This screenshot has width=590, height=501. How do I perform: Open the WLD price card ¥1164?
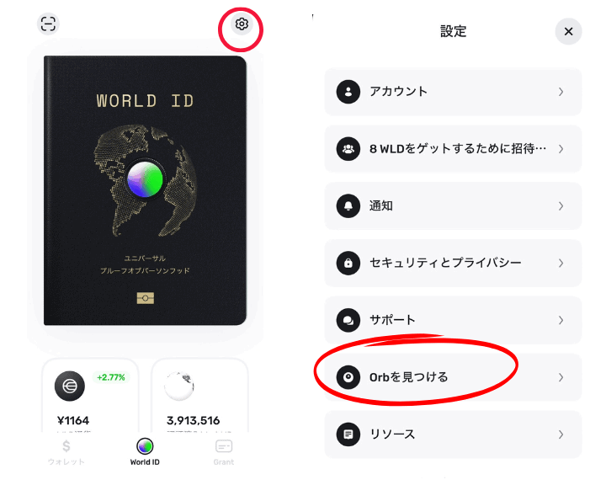90,395
